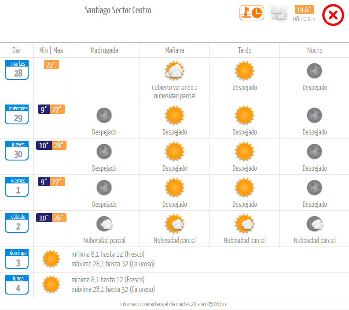349x310 pixels.
Task: Click the Madrugada column header
Action: coord(104,50)
